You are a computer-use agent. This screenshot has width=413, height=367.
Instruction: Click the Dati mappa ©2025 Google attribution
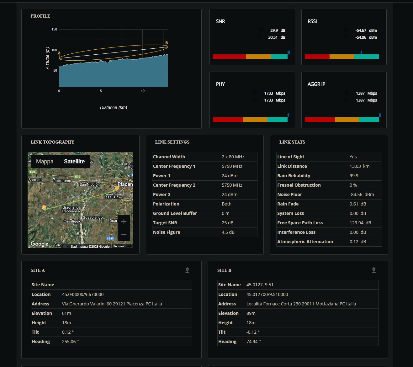pyautogui.click(x=90, y=247)
